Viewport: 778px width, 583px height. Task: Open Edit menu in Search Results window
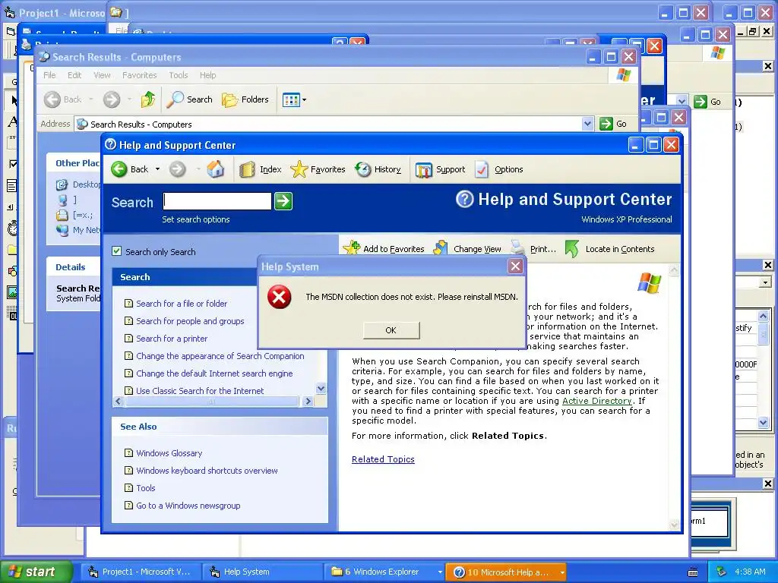(x=74, y=75)
